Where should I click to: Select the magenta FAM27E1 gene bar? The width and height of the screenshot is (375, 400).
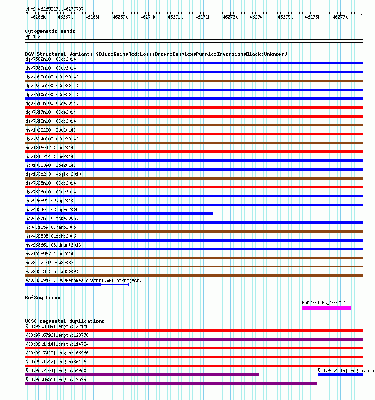tap(327, 308)
